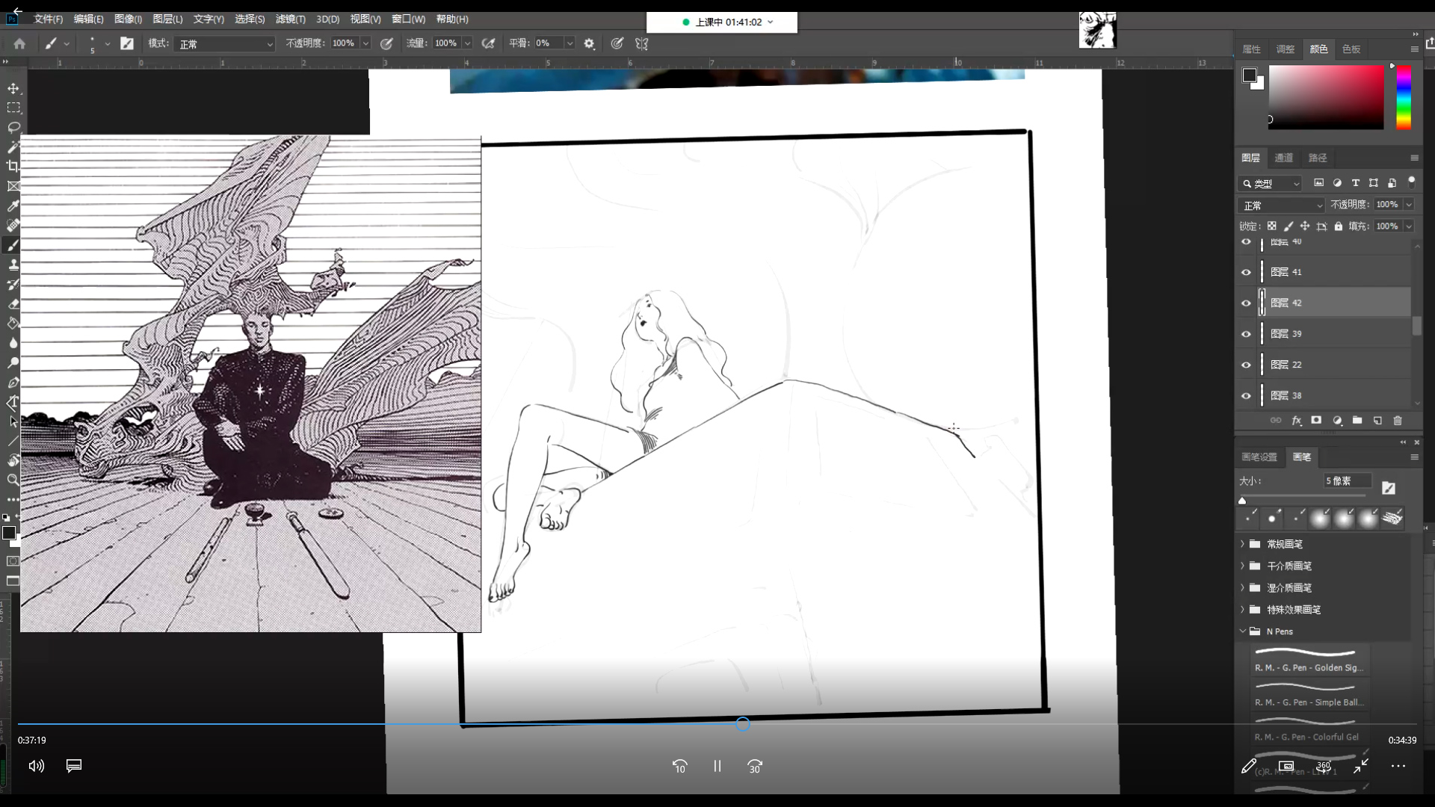1435x807 pixels.
Task: Select the Lasso tool
Action: [13, 127]
